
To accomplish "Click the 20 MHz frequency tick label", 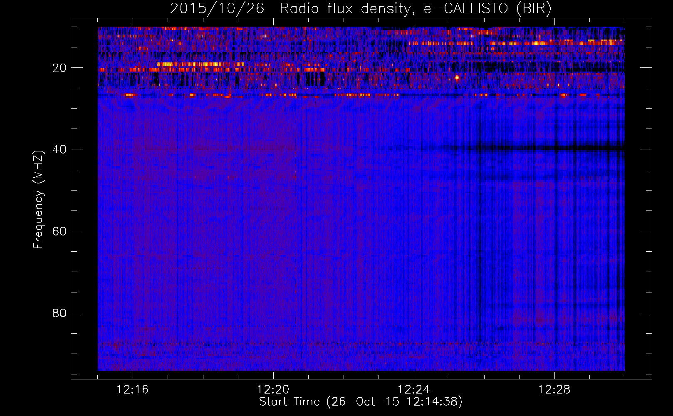I will point(59,68).
